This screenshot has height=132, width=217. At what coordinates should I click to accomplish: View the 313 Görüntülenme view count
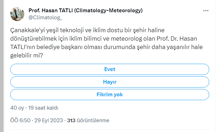(x=88, y=120)
